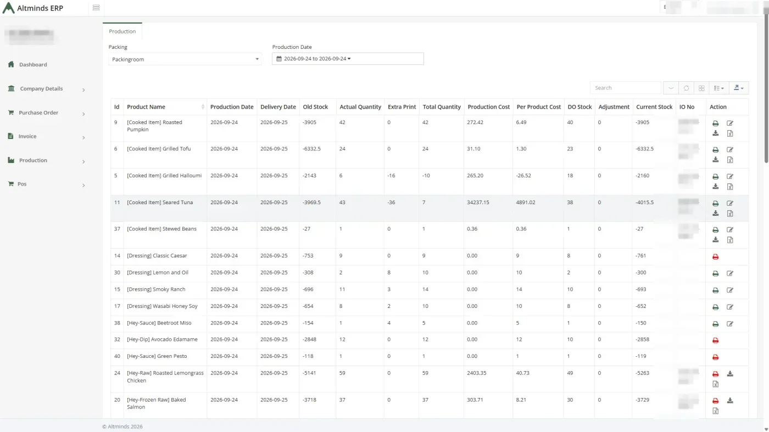The width and height of the screenshot is (769, 432).
Task: Print the Smoky Ranch dressing row
Action: coord(715,290)
